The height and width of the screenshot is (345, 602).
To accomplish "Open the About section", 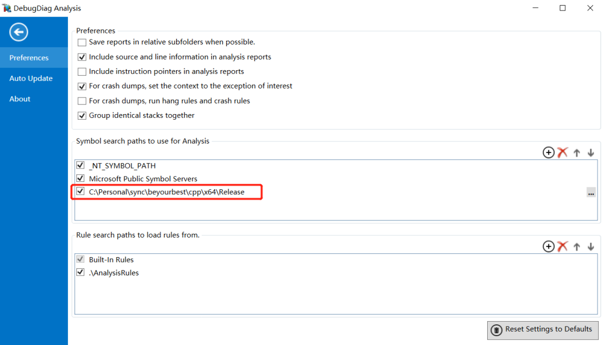I will tap(20, 99).
